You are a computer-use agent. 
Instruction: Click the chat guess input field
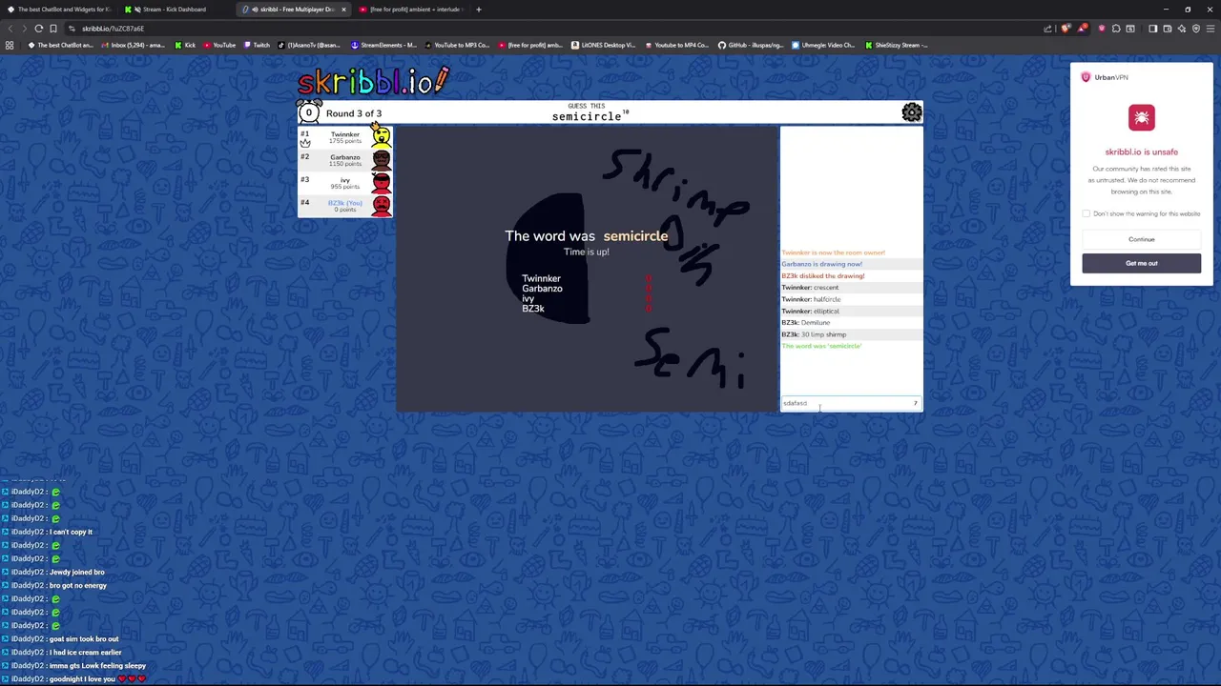tap(851, 403)
